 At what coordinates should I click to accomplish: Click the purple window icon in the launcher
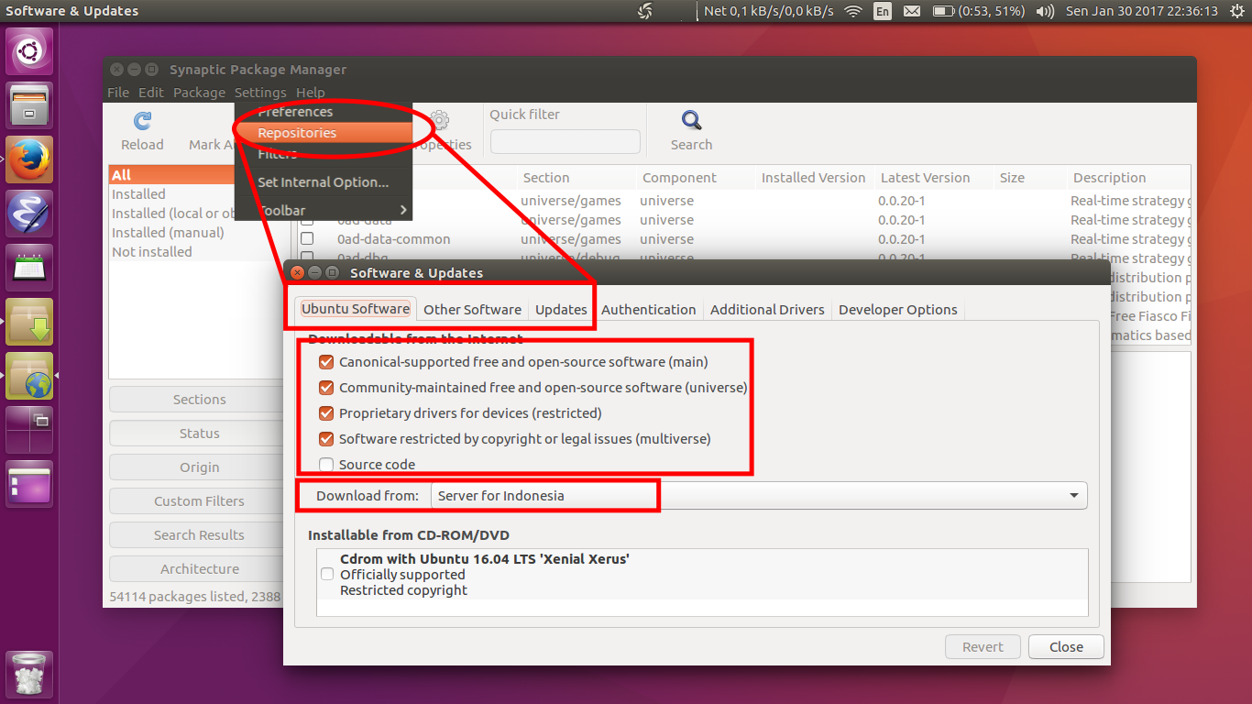29,484
